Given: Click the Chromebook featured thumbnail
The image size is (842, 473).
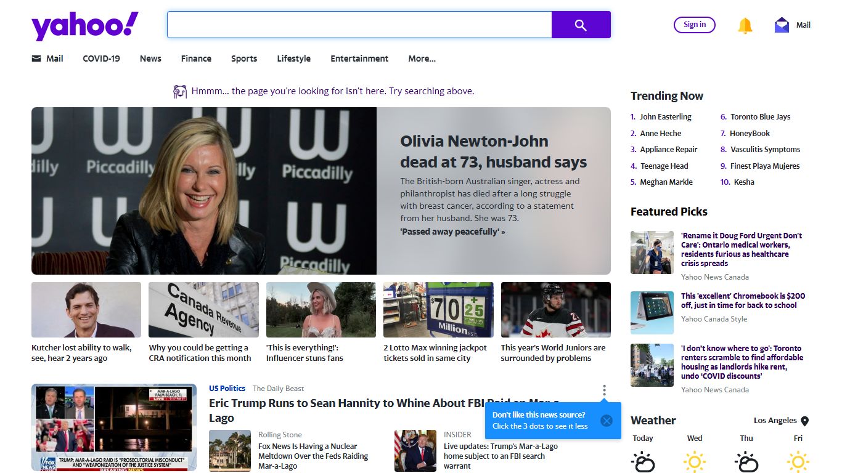Looking at the screenshot, I should (x=652, y=313).
